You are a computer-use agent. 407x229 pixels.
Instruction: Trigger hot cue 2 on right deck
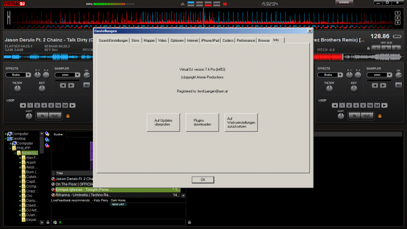pyautogui.click(x=386, y=48)
